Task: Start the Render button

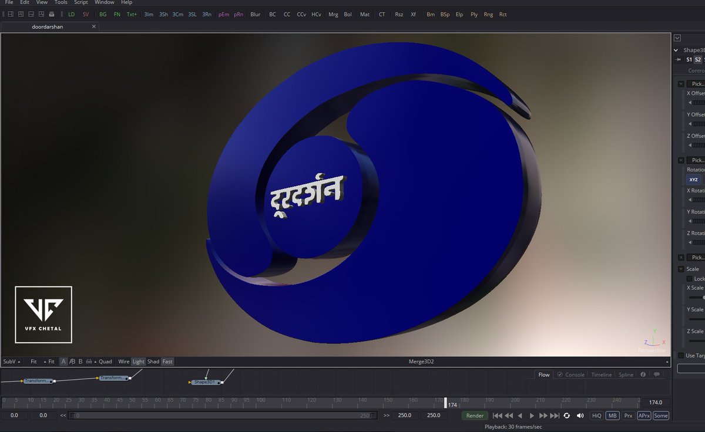Action: coord(475,416)
